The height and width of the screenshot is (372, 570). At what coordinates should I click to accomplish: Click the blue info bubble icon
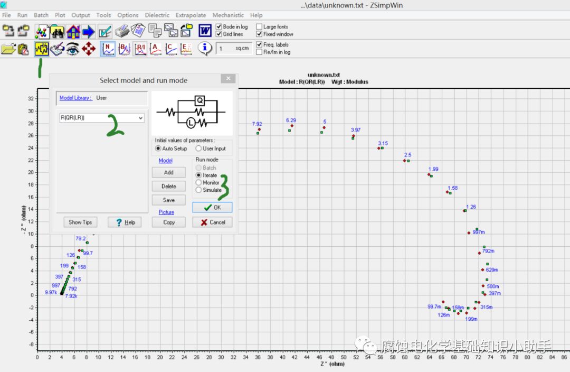tap(205, 48)
